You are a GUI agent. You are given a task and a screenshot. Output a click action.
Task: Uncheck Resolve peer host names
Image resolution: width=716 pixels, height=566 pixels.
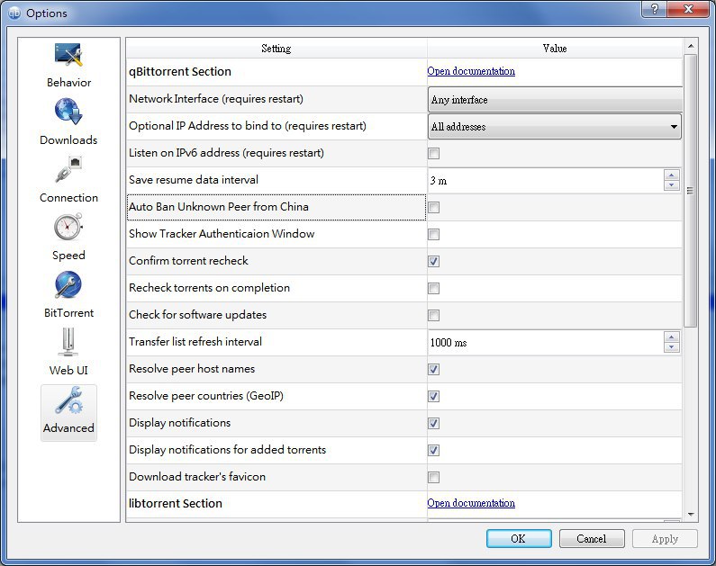point(434,369)
